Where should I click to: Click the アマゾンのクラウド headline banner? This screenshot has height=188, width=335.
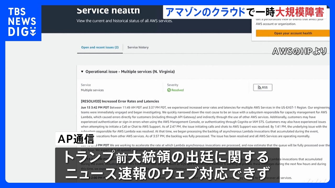pos(245,12)
